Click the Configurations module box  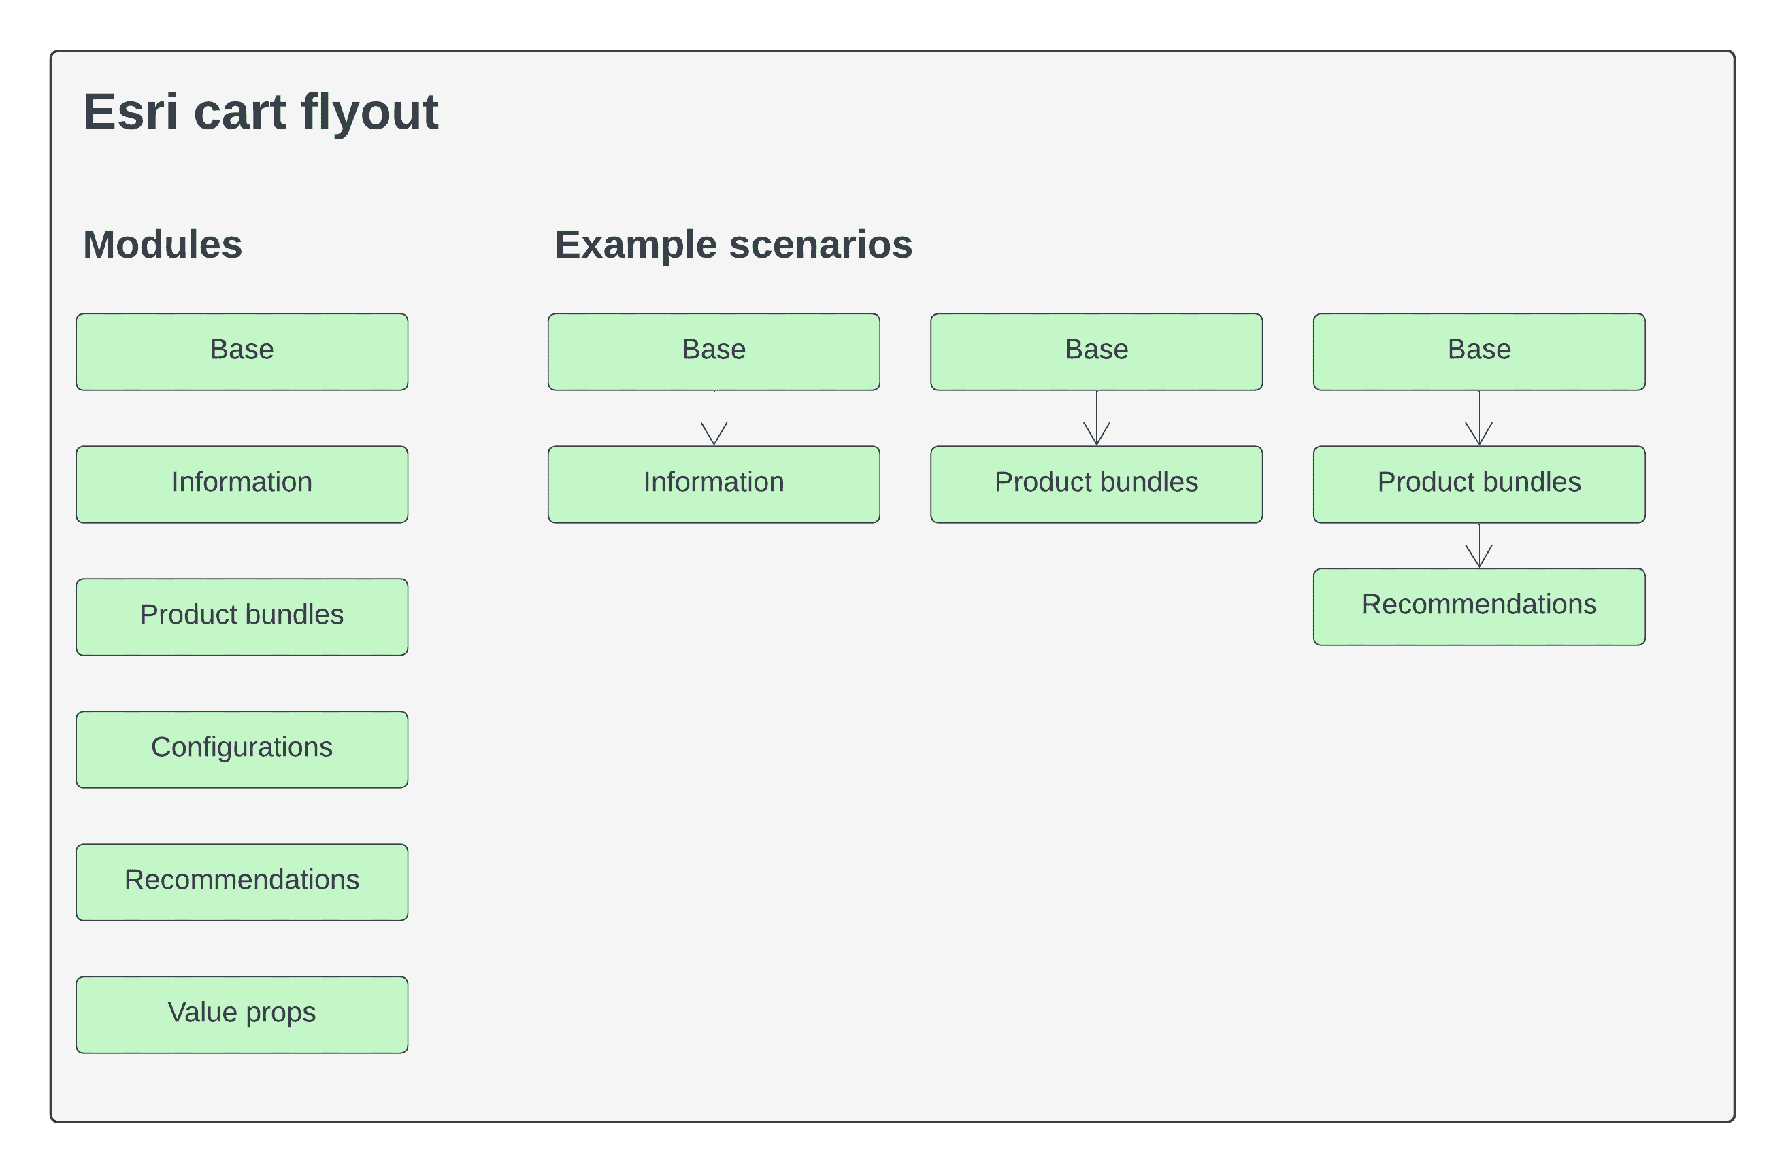(x=242, y=750)
